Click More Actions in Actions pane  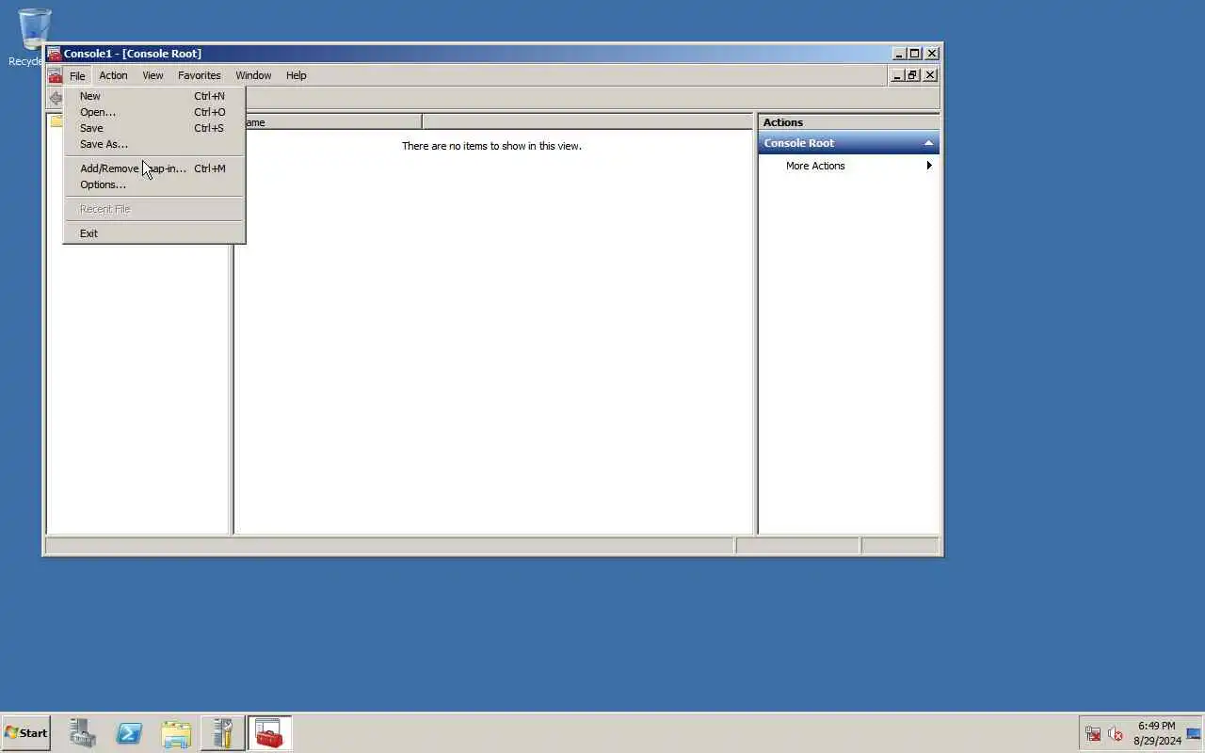click(815, 166)
